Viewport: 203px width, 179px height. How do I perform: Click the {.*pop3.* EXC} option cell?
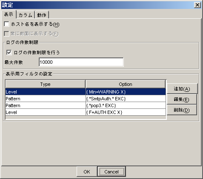coord(126,105)
